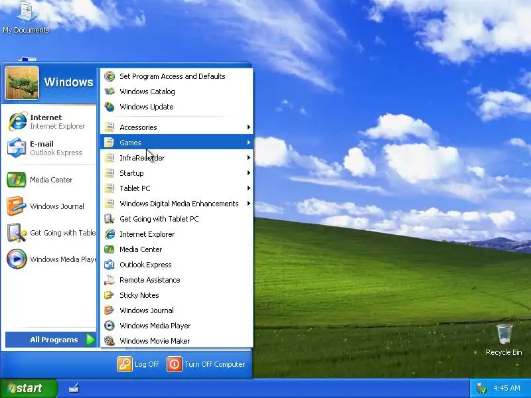The image size is (531, 398).
Task: Click the Windows Catalog icon
Action: (110, 92)
